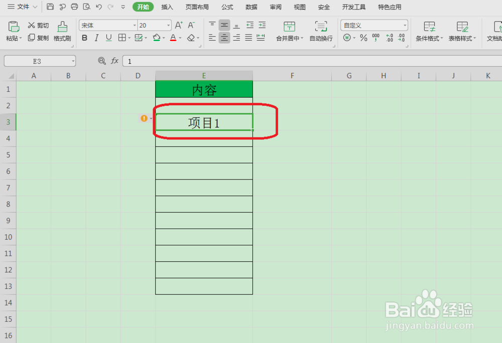Toggle middle vertical alignment
The image size is (502, 343).
pyautogui.click(x=224, y=25)
